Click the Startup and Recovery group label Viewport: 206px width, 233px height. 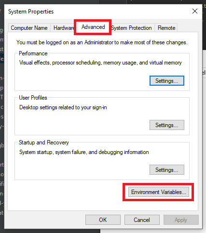click(x=44, y=142)
